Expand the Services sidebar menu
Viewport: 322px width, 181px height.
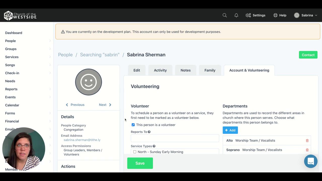(50, 57)
